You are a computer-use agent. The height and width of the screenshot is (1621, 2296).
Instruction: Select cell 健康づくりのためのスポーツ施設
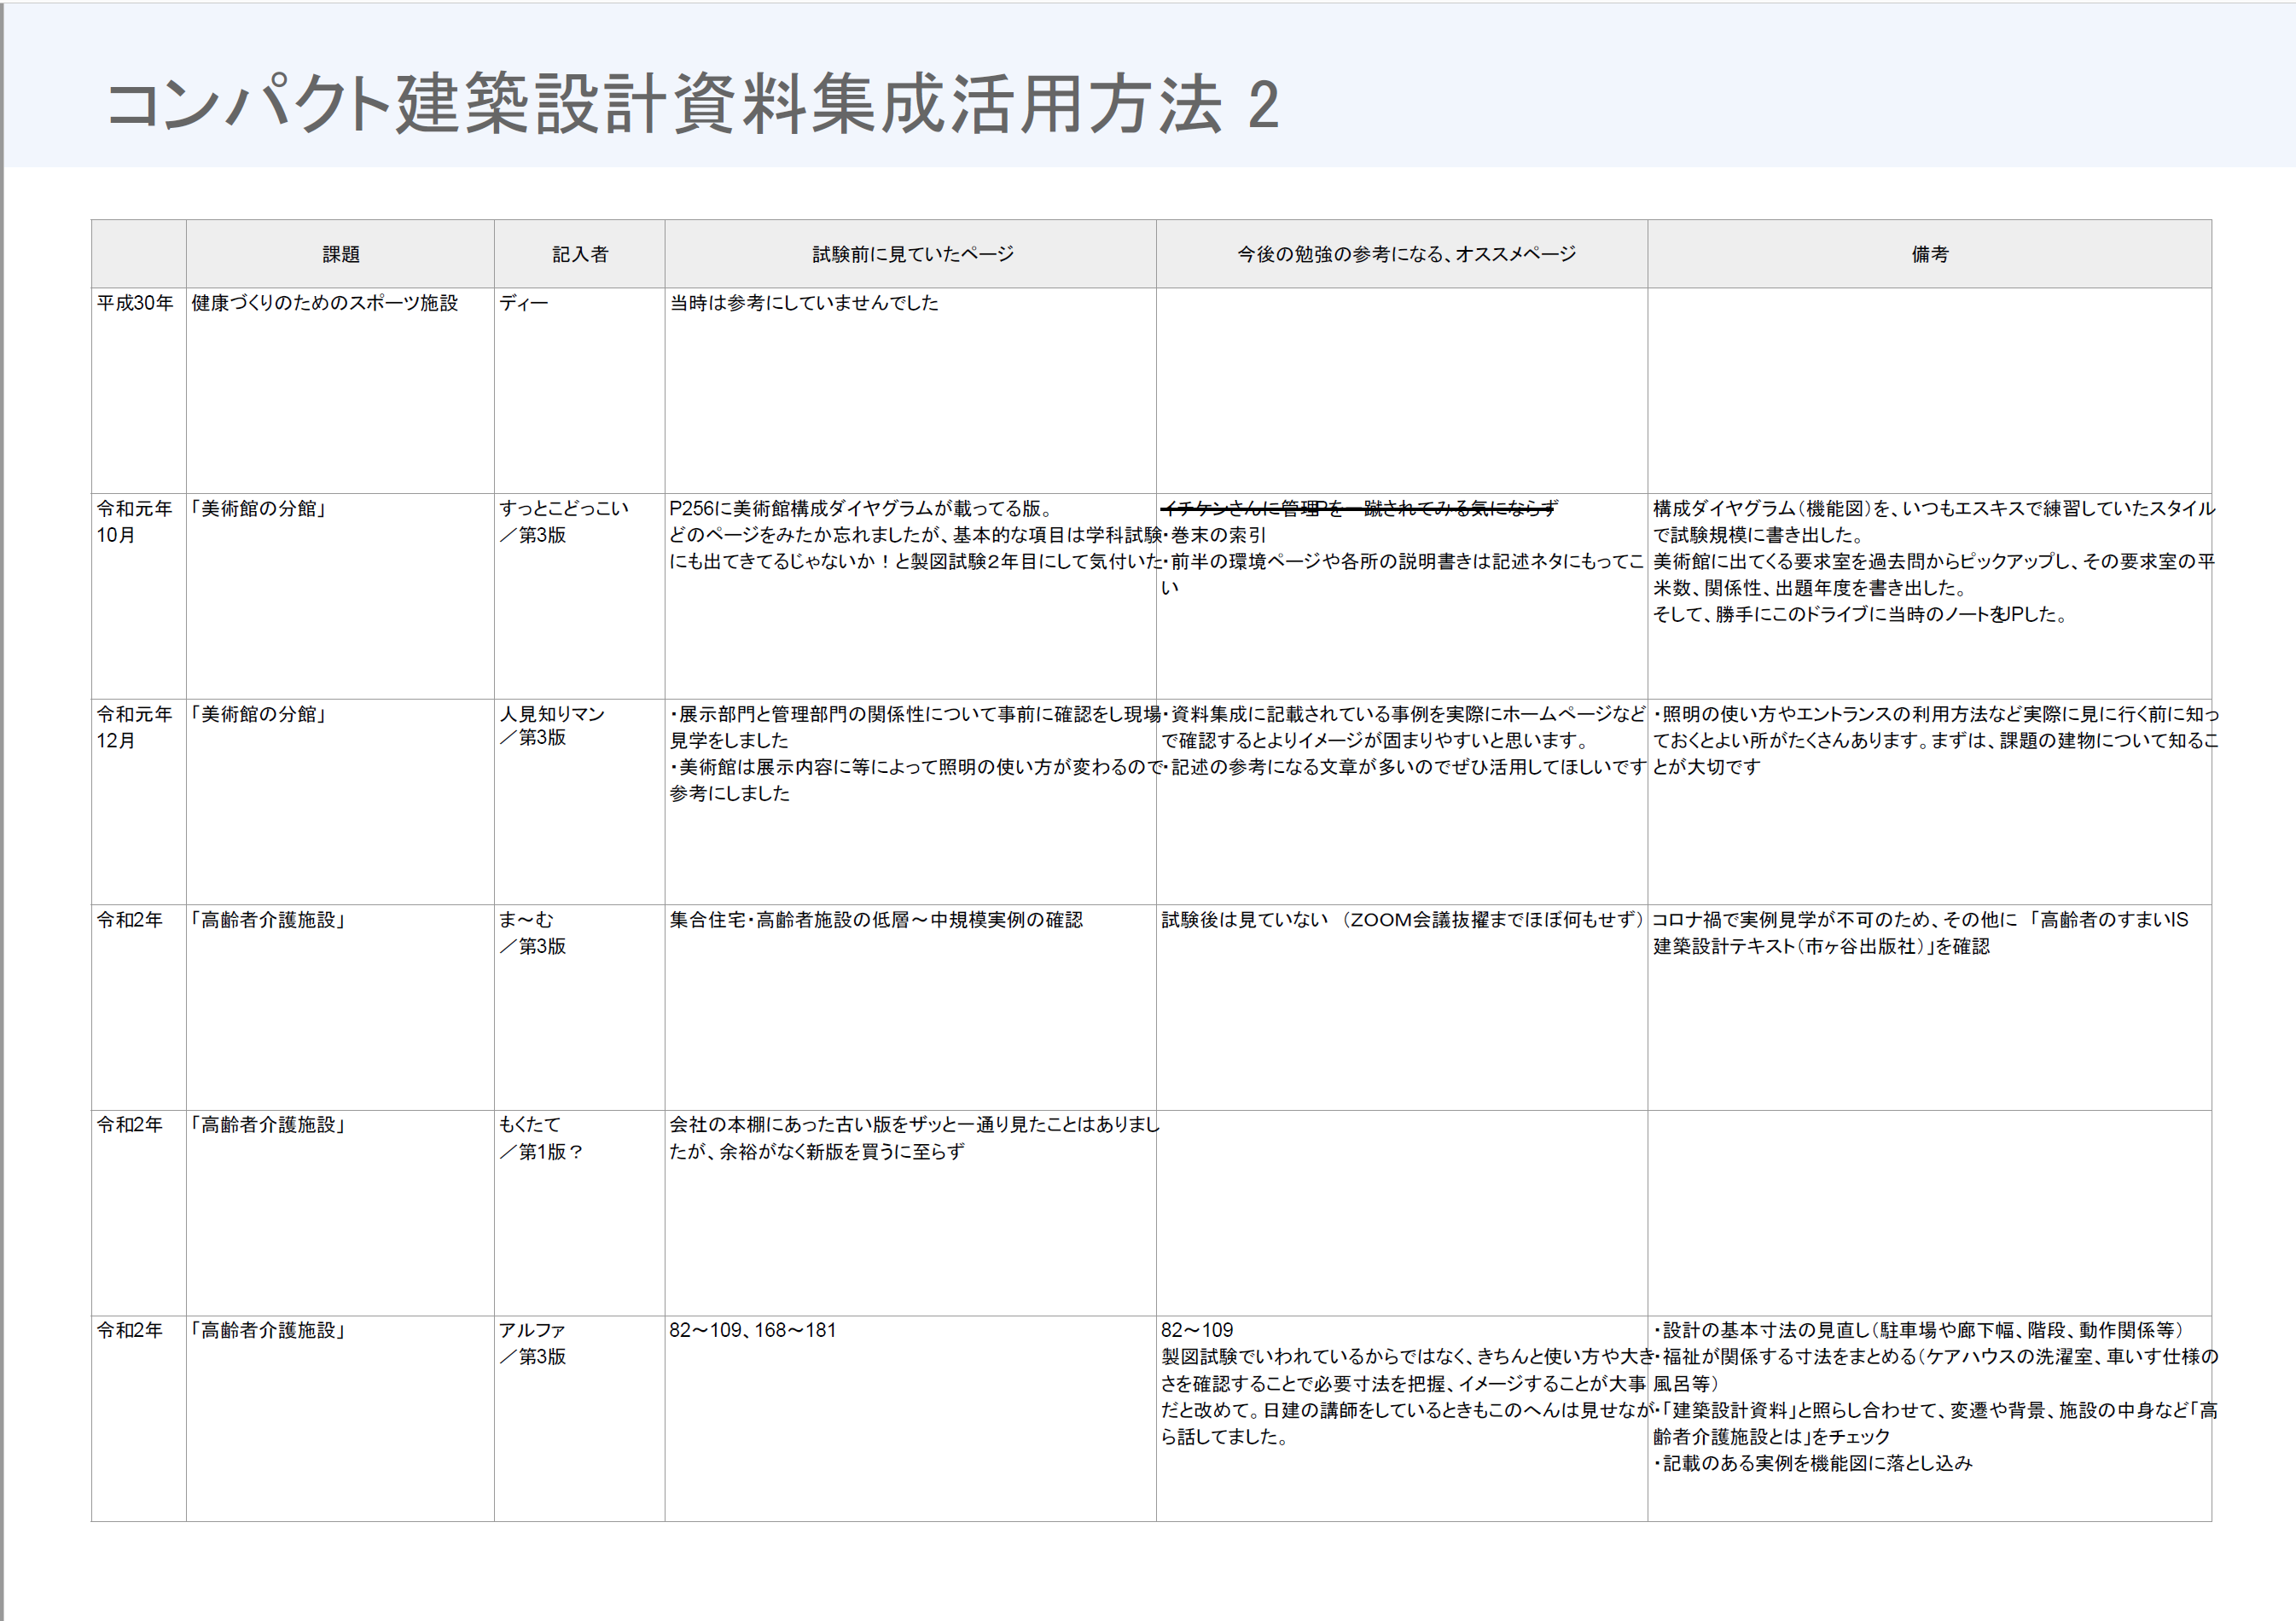pyautogui.click(x=324, y=303)
